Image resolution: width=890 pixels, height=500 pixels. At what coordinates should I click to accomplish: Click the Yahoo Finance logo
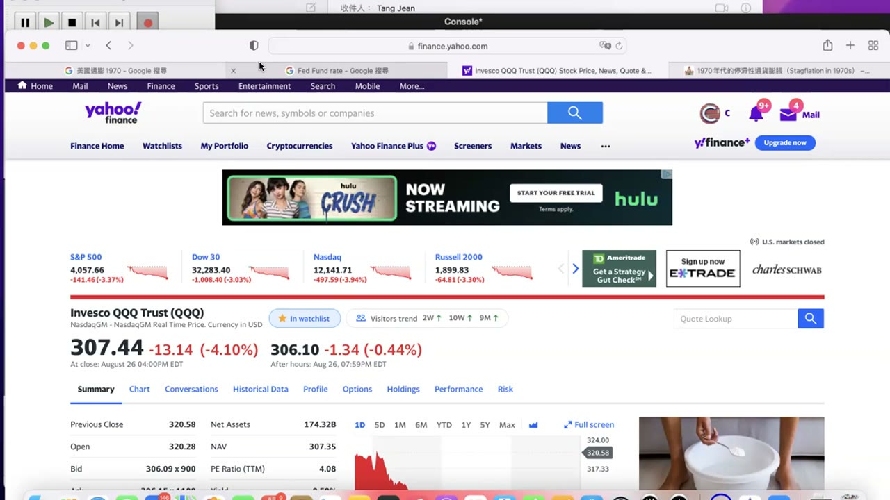(113, 112)
